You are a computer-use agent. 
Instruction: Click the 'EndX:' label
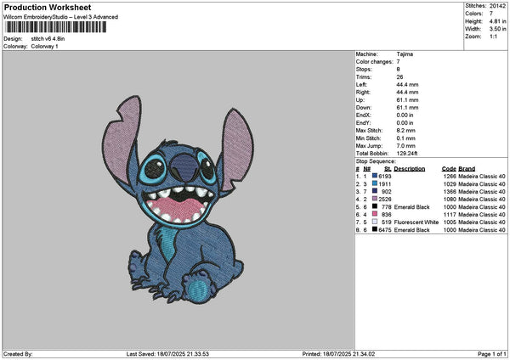(363, 115)
